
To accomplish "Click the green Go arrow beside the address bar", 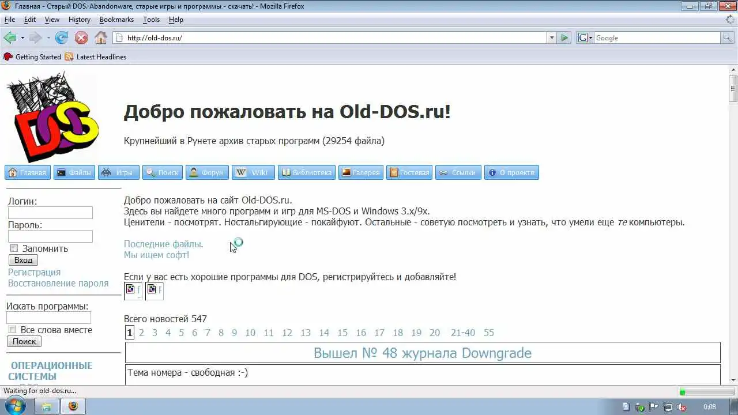I will (x=564, y=38).
